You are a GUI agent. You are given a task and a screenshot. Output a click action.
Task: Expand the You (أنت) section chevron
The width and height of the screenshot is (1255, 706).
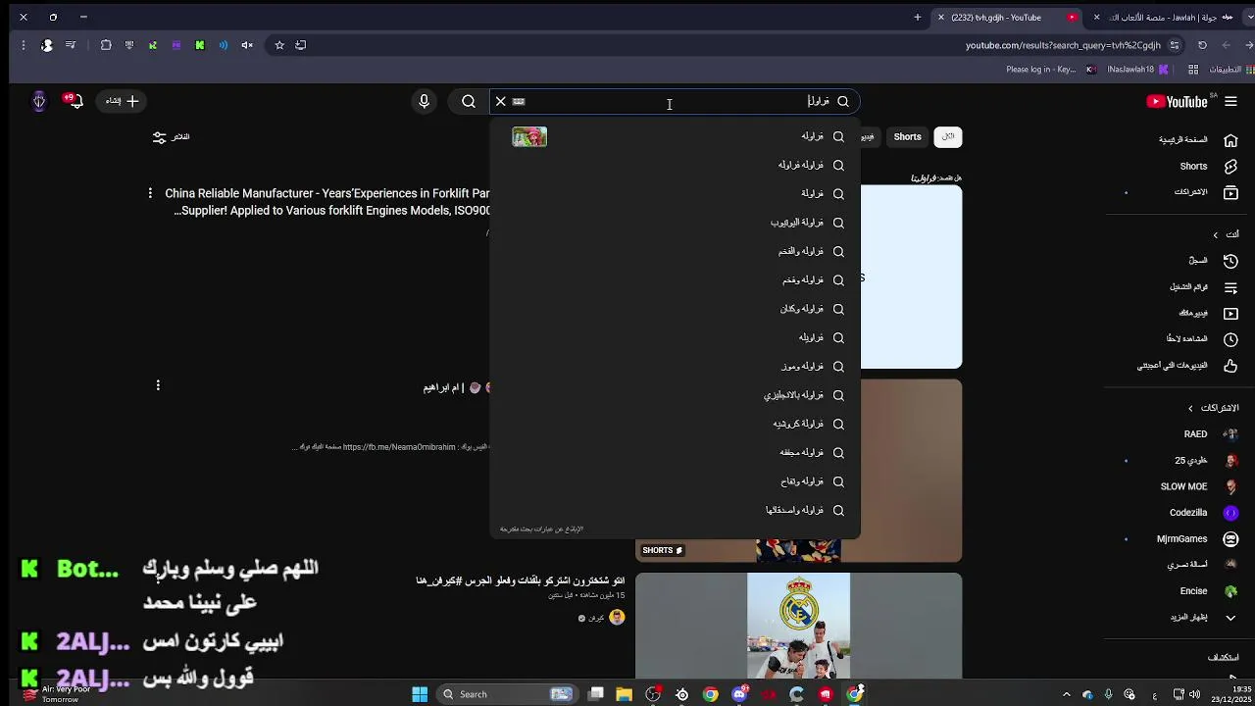pos(1216,234)
